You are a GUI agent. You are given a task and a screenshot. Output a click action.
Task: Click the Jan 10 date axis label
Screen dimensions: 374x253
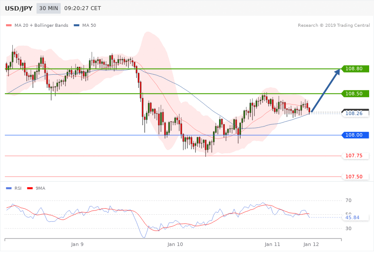175,244
